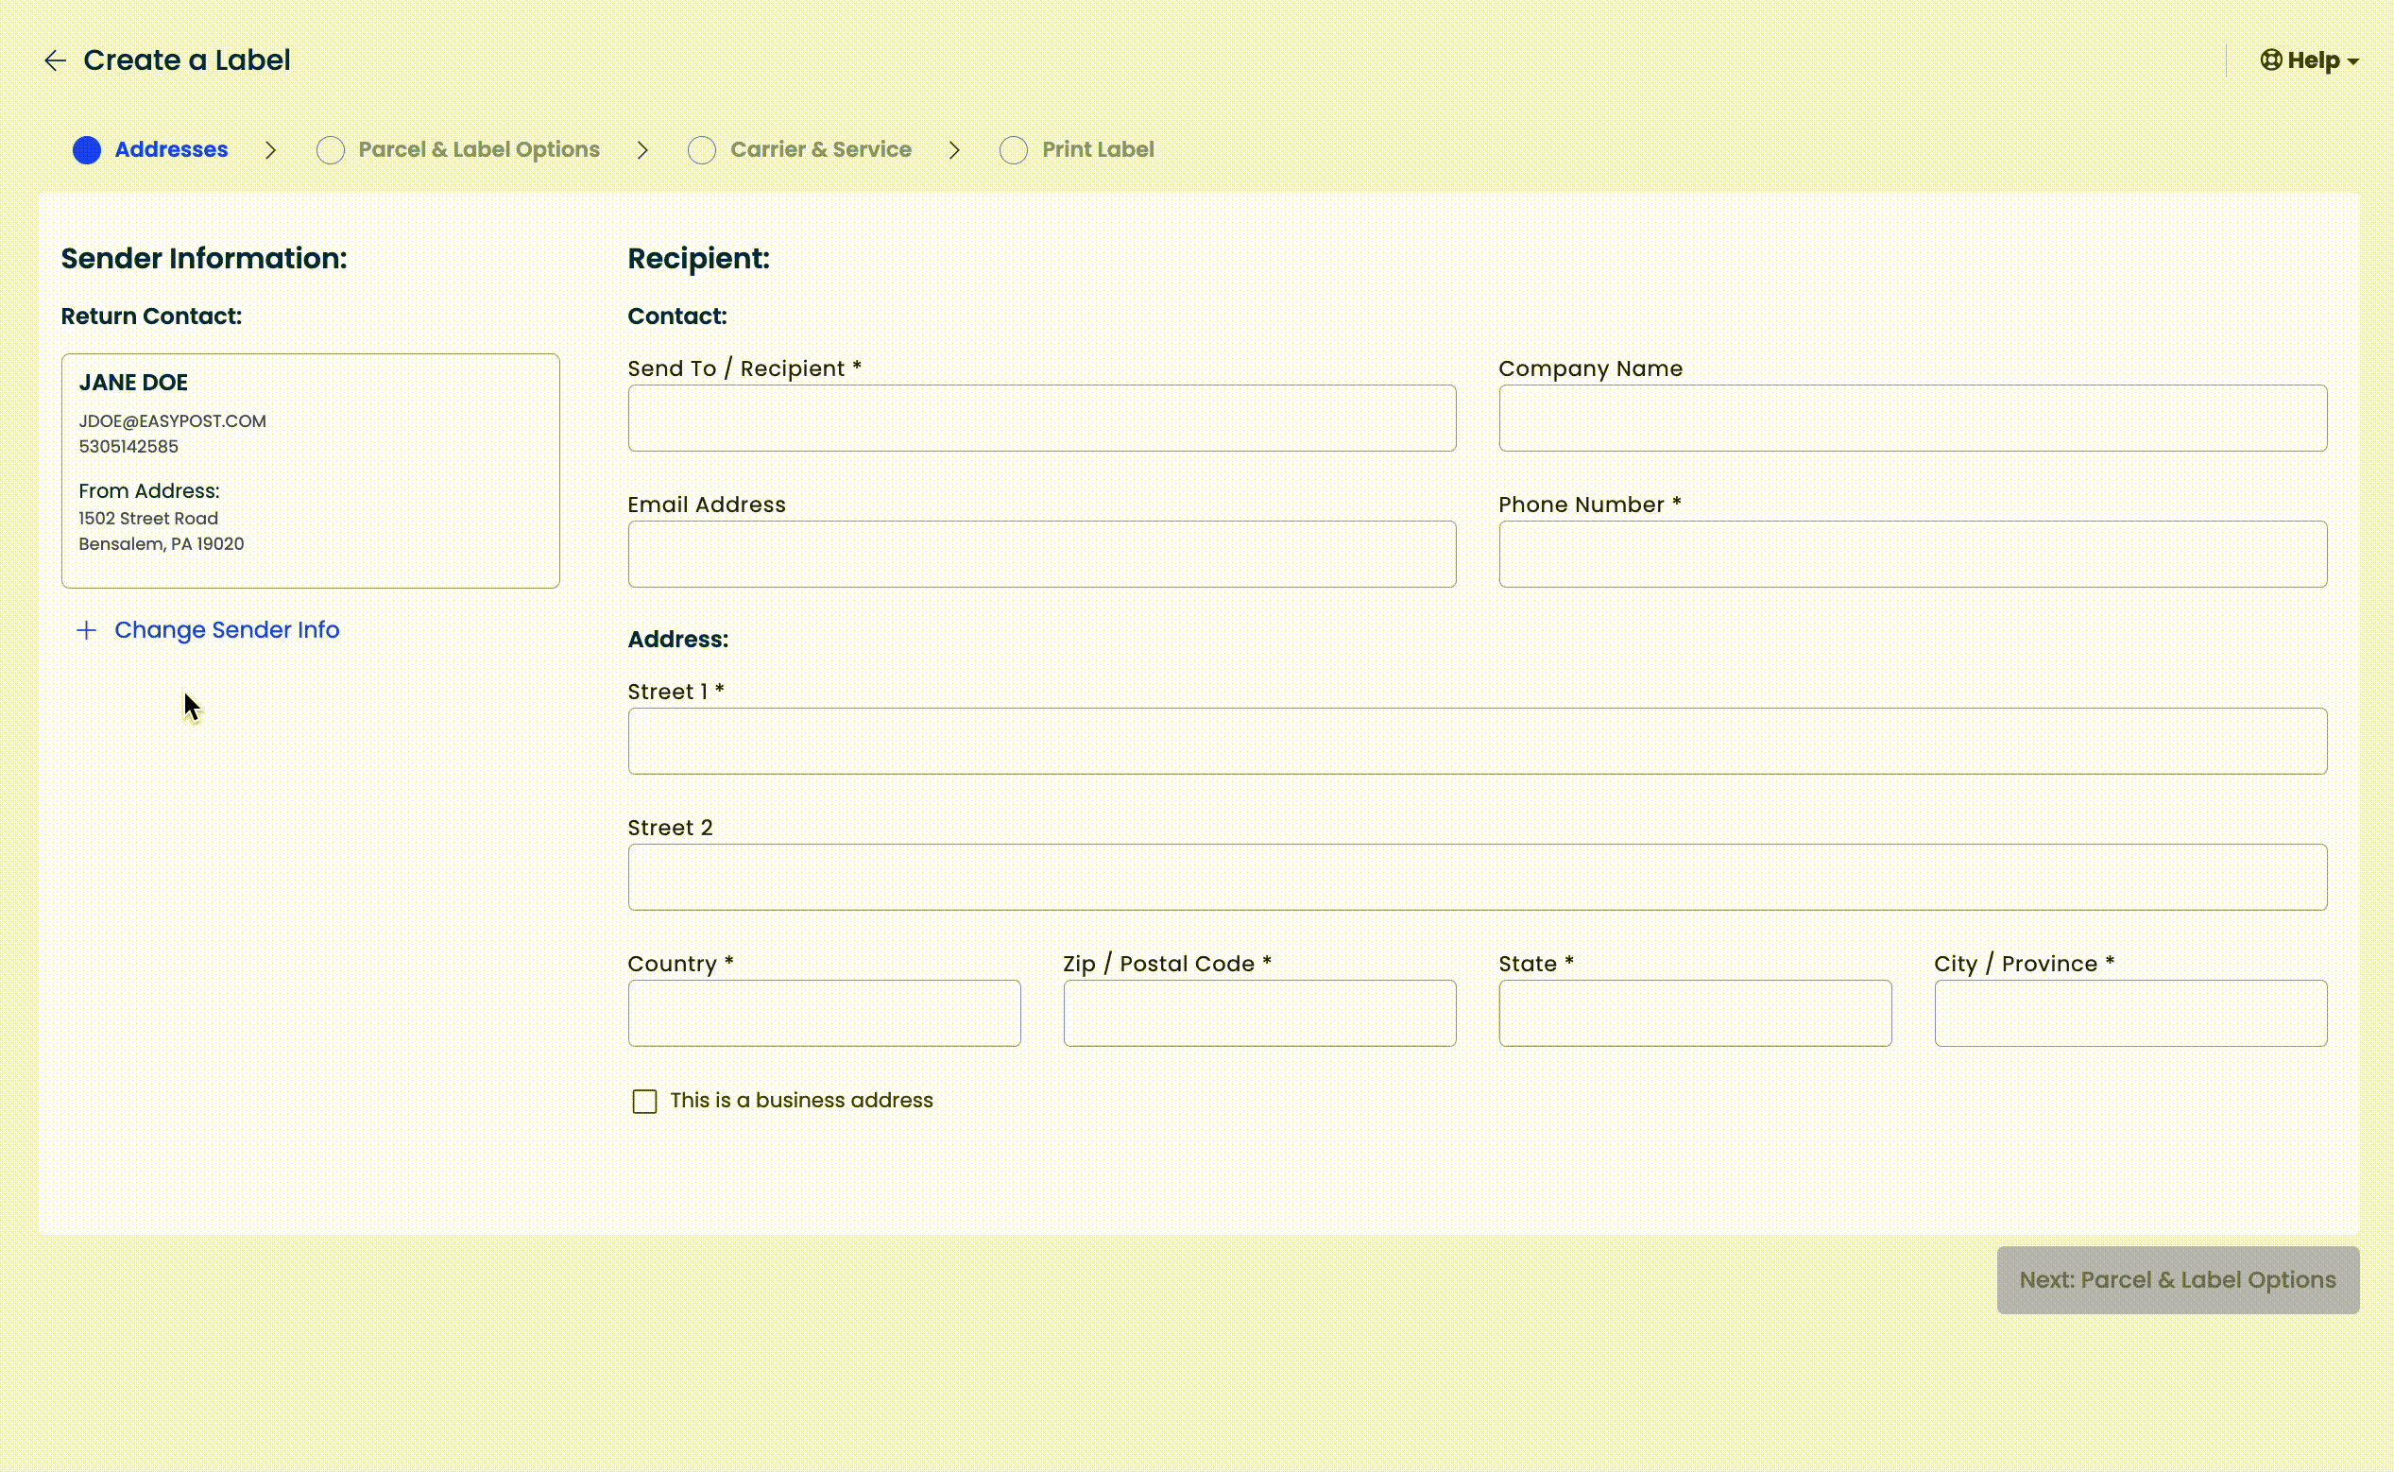The height and width of the screenshot is (1472, 2394).
Task: Click into the Street 1 field
Action: pos(1477,742)
